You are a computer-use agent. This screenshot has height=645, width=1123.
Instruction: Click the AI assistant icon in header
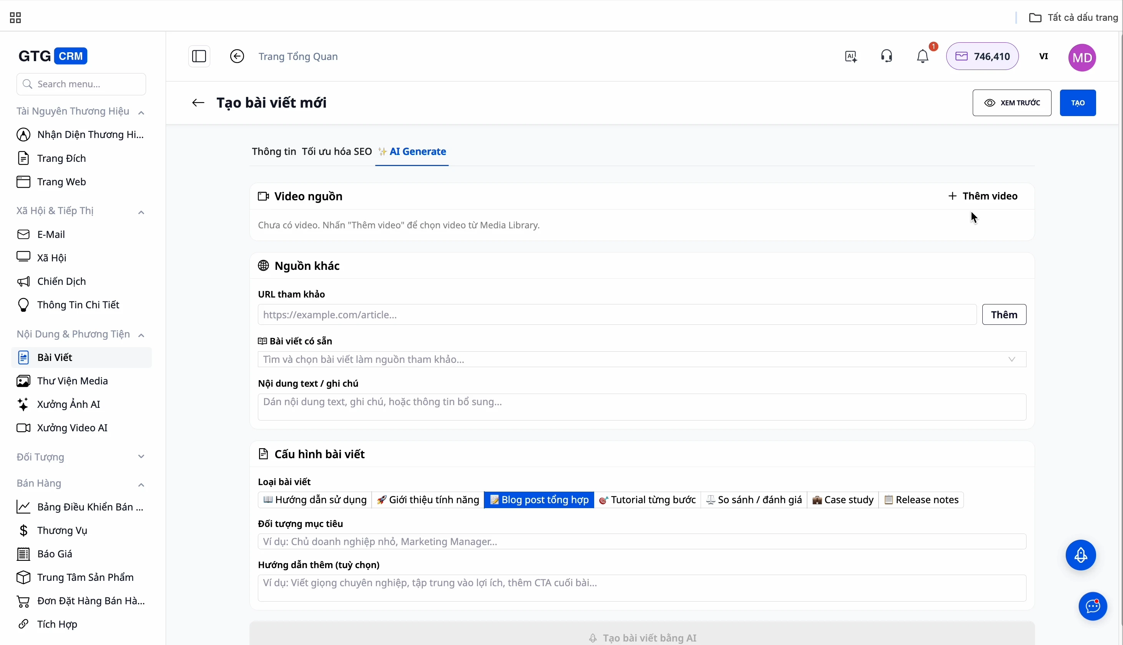[851, 56]
